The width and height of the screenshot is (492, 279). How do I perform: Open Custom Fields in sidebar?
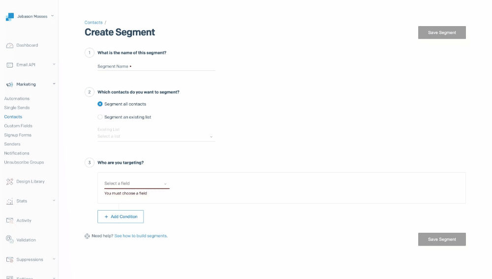pos(18,126)
